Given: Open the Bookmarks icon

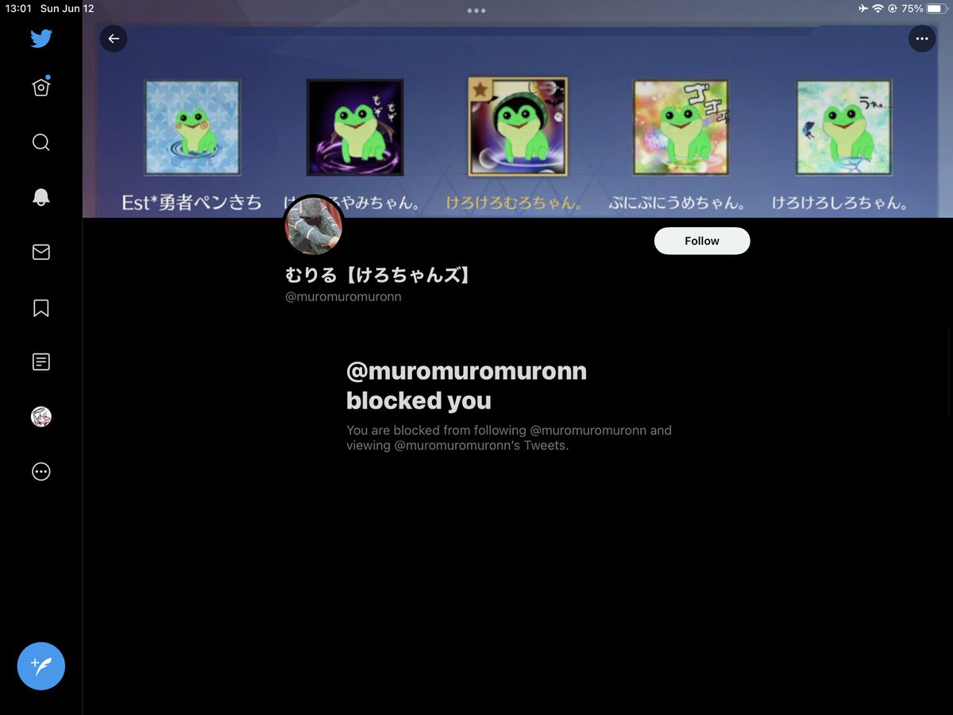Looking at the screenshot, I should click(x=41, y=307).
